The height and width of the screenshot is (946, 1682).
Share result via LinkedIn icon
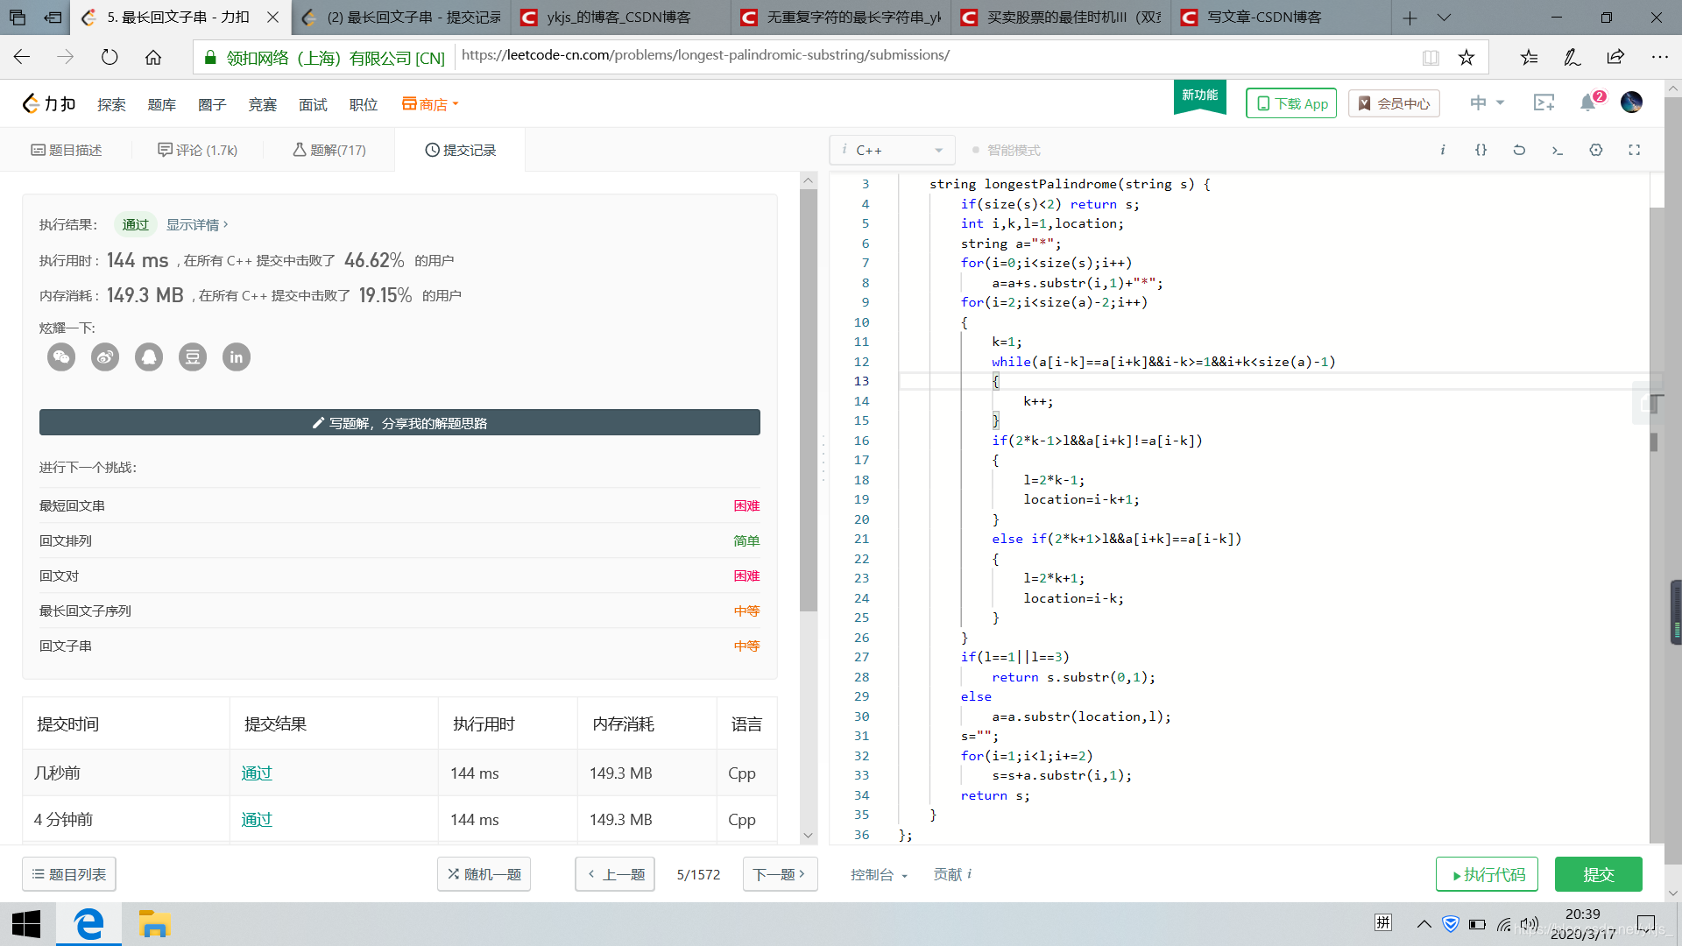pyautogui.click(x=237, y=357)
